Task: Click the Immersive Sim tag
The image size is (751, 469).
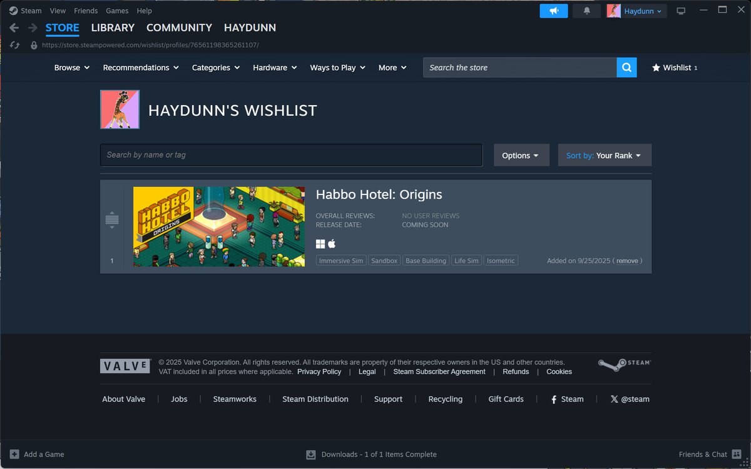Action: click(341, 261)
